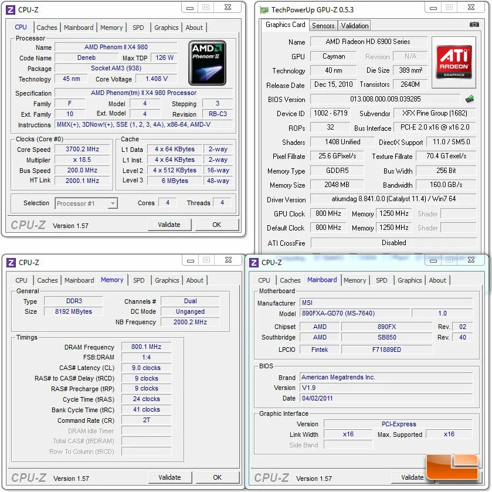The width and height of the screenshot is (492, 492).
Task: Click the ATI Radeon logo in GPU-Z
Action: coord(454,62)
